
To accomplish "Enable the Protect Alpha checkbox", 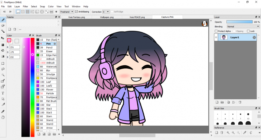I will pos(217,31).
